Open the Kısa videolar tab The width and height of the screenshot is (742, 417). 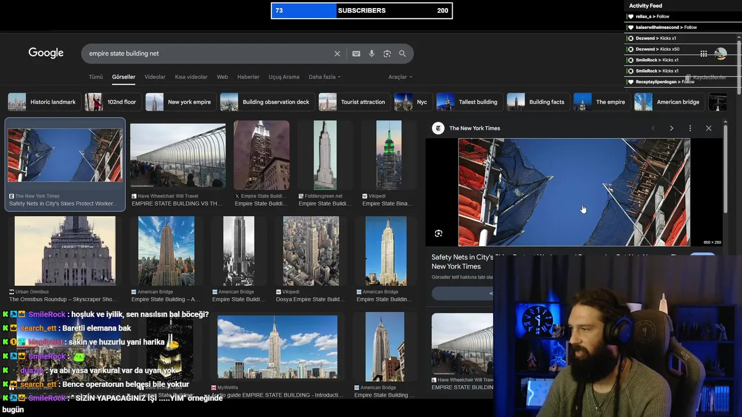[x=191, y=77]
